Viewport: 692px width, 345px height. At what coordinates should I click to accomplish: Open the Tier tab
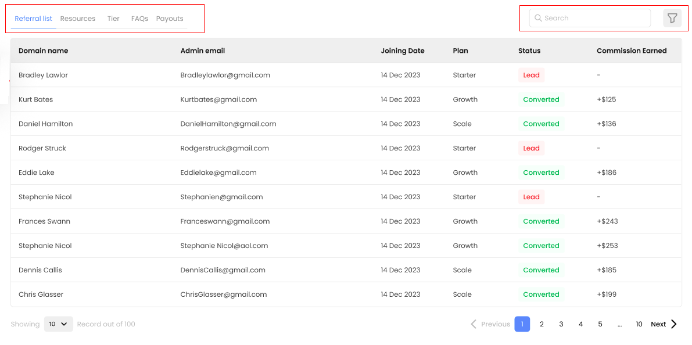click(x=113, y=19)
